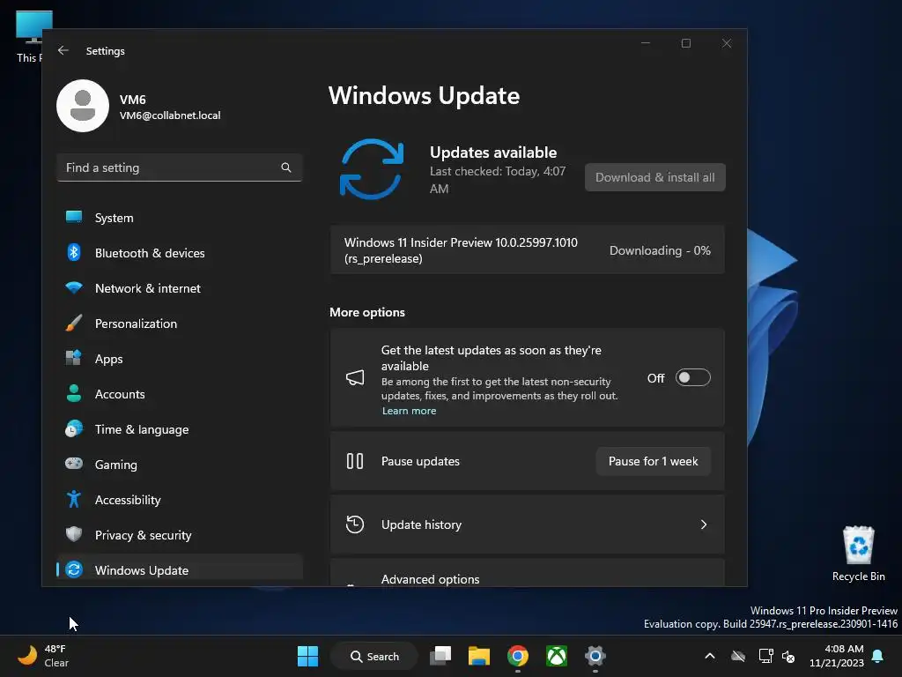Open Network & internet settings
This screenshot has width=902, height=677.
coord(180,288)
